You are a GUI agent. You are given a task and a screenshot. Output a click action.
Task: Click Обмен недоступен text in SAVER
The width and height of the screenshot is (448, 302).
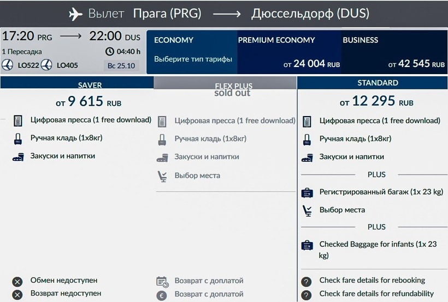coord(64,280)
